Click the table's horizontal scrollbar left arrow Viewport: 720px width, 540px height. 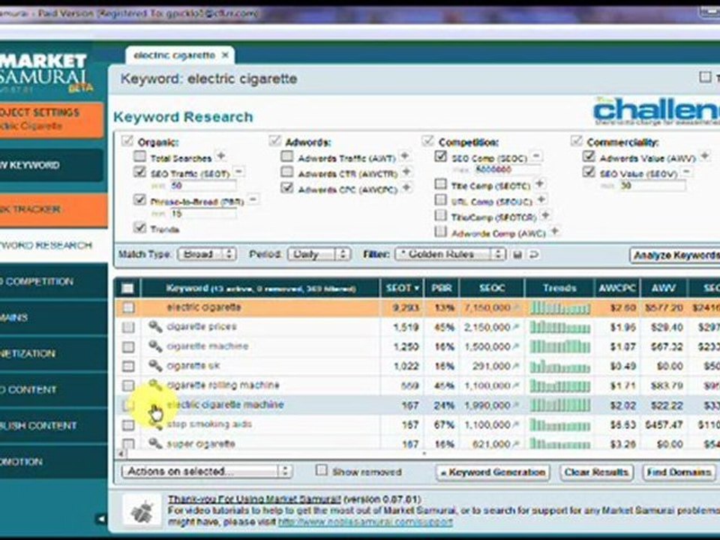coord(120,454)
